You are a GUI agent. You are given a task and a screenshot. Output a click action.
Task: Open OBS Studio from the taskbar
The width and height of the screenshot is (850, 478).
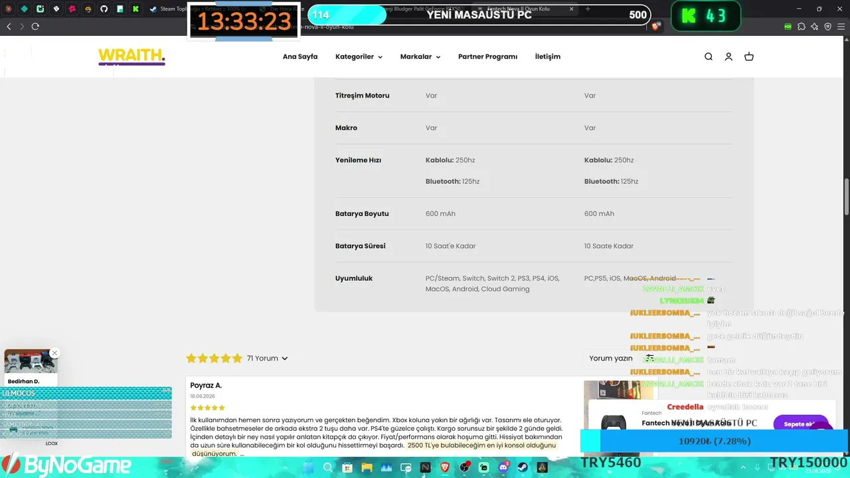pyautogui.click(x=465, y=468)
